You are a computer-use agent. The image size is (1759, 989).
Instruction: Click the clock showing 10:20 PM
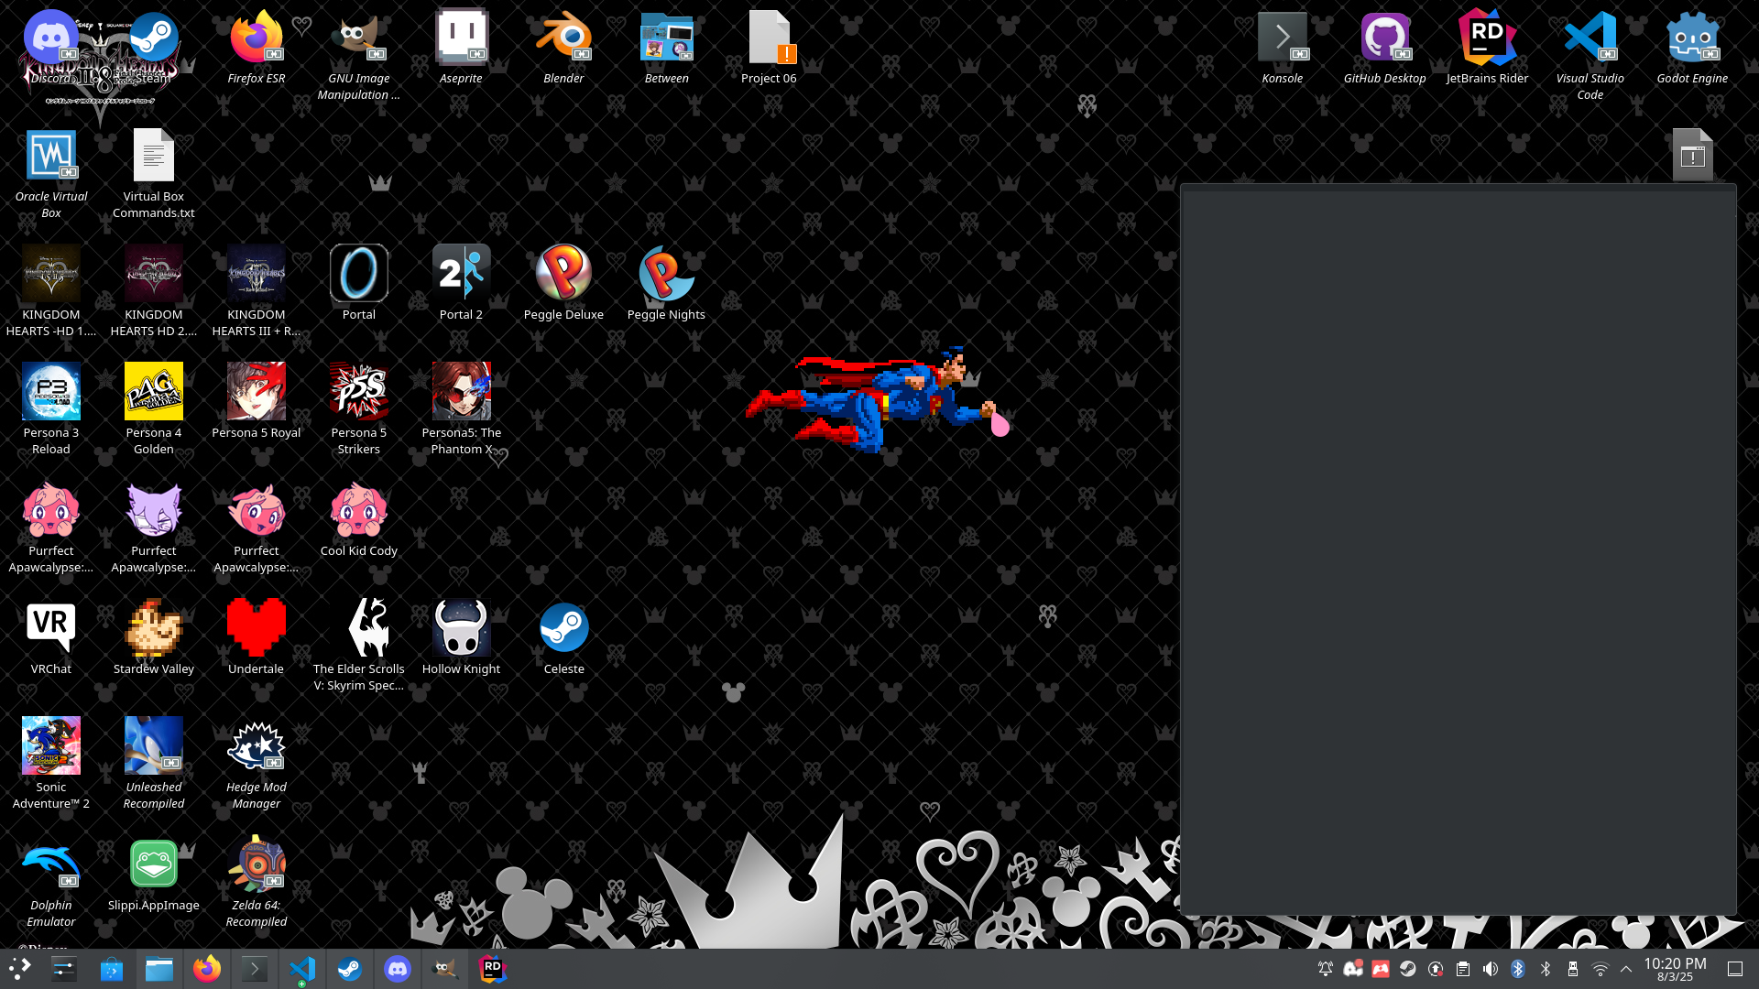pyautogui.click(x=1675, y=969)
